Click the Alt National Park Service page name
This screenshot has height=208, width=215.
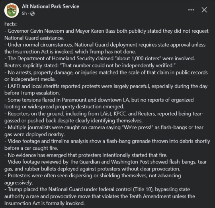tap(51, 6)
